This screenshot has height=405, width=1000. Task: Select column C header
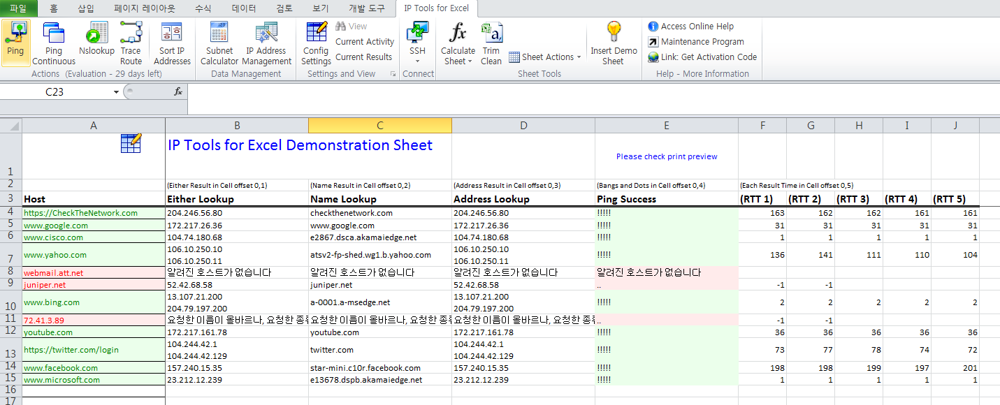(x=380, y=126)
